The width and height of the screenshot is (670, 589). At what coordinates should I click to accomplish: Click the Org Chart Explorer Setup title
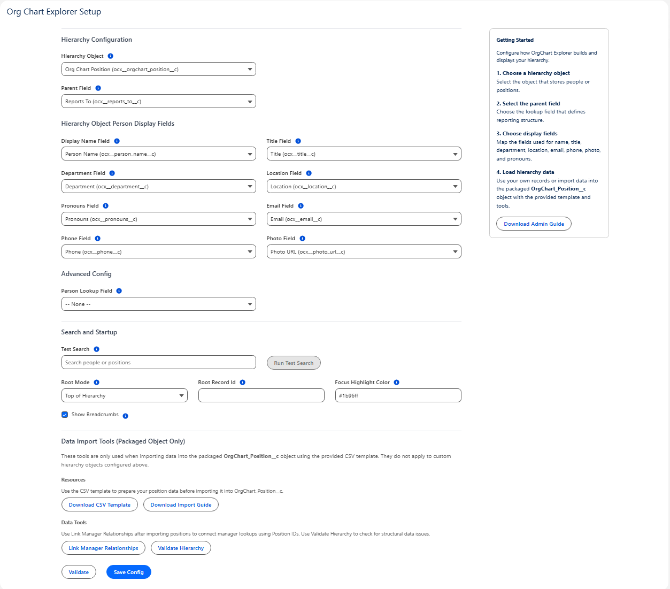tap(54, 12)
